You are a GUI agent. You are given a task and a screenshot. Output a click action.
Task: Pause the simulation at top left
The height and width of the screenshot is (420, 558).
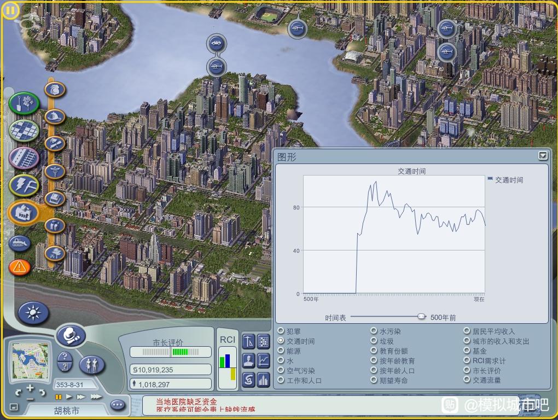tap(10, 10)
